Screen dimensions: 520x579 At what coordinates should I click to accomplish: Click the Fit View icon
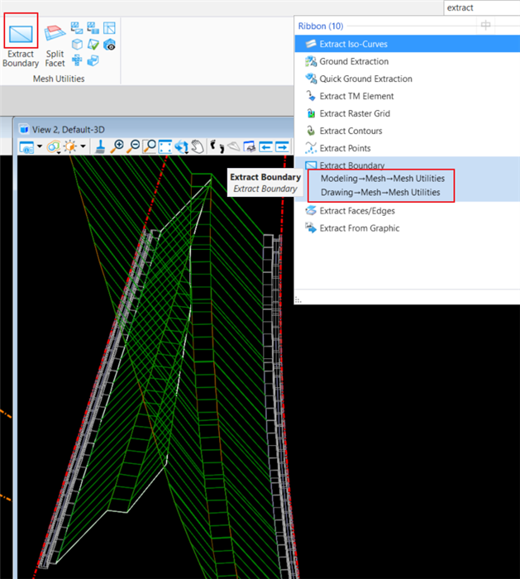tap(165, 147)
